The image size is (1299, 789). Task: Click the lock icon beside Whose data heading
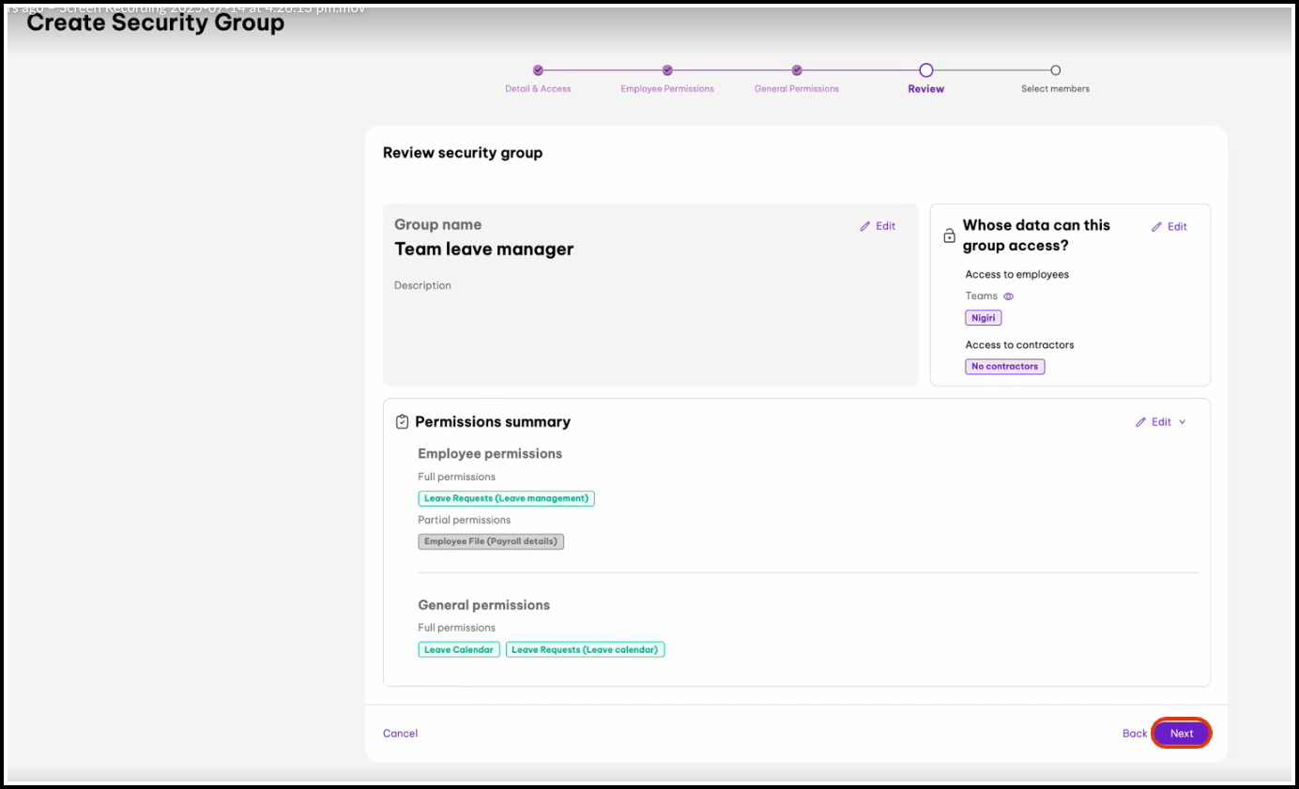pyautogui.click(x=949, y=236)
